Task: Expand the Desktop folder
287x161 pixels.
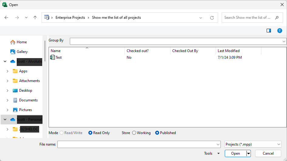Action: pyautogui.click(x=8, y=90)
